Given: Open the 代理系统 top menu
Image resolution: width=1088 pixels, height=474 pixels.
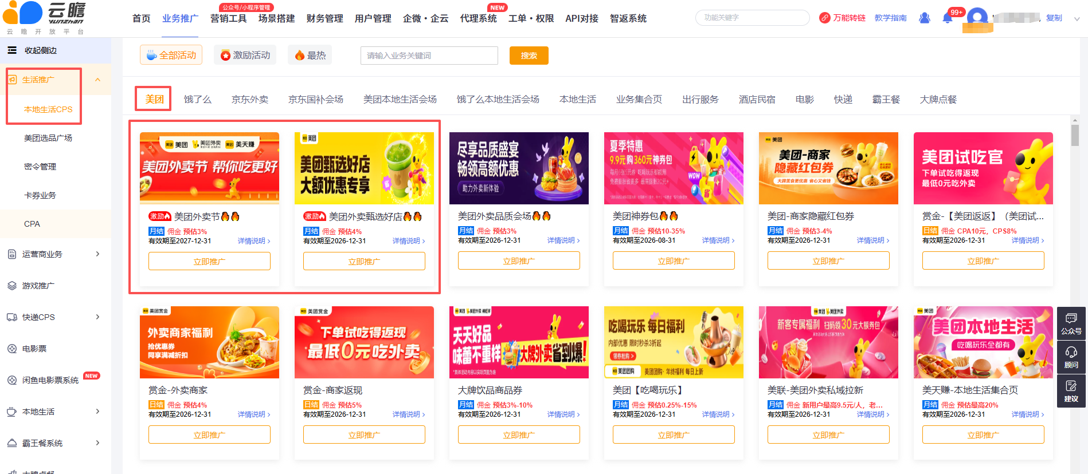Looking at the screenshot, I should 479,18.
